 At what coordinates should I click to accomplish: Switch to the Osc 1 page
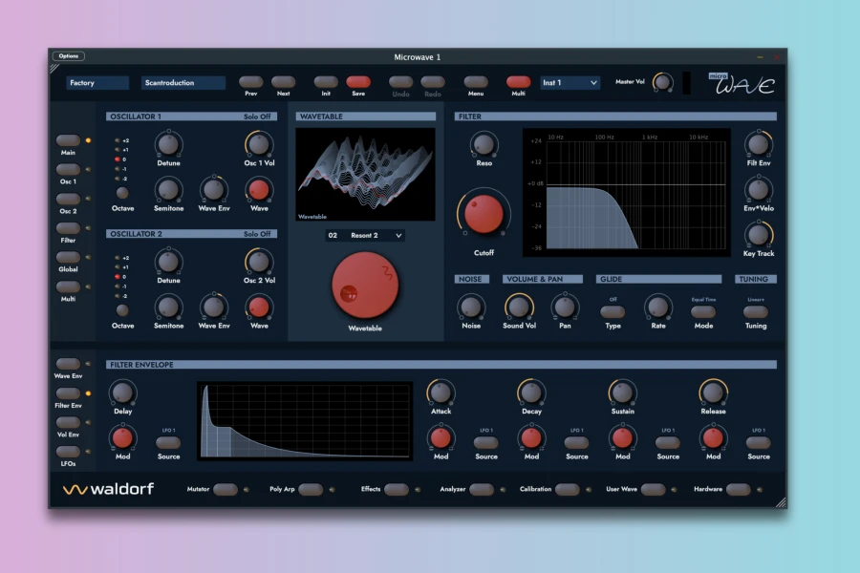click(68, 169)
